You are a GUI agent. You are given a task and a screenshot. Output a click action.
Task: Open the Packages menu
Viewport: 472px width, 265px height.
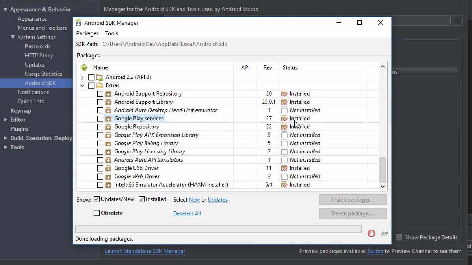point(87,33)
